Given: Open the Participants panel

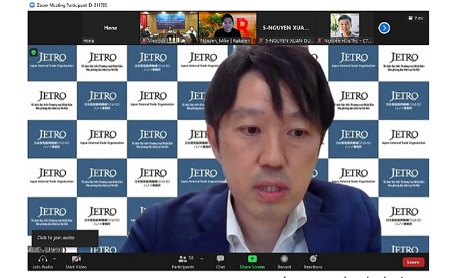Looking at the screenshot, I should point(182,259).
